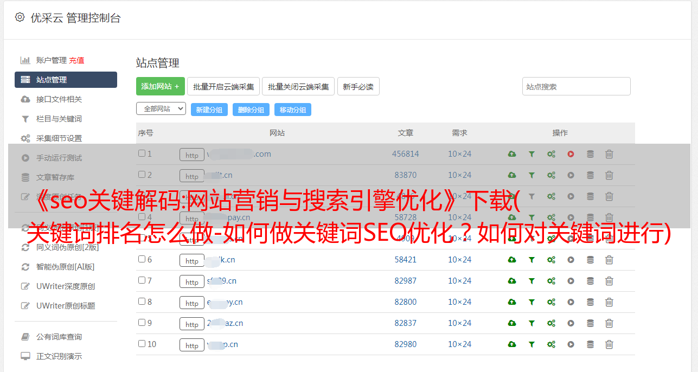The image size is (698, 372).
Task: Click the play icon in row 2
Action: point(571,175)
